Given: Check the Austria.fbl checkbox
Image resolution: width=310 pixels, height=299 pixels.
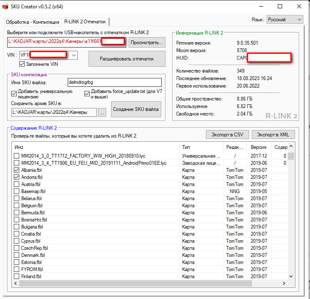Looking at the screenshot, I should pos(17,184).
